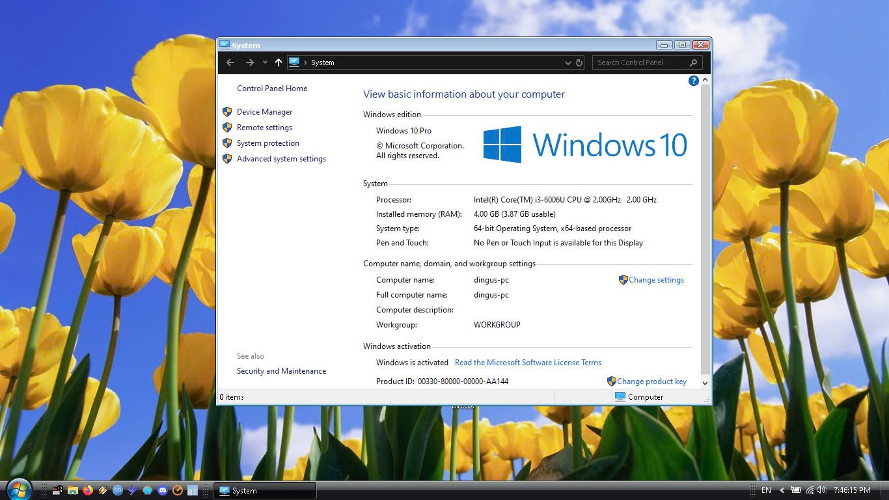Screen dimensions: 889x500
Task: Open the EN language indicator
Action: [x=766, y=490]
